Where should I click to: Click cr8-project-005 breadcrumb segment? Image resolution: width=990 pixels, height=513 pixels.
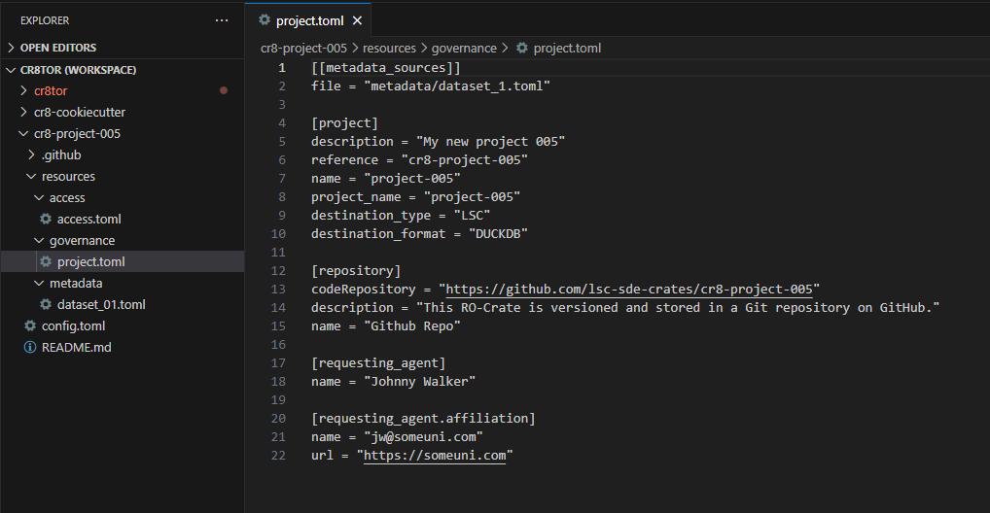(x=303, y=48)
